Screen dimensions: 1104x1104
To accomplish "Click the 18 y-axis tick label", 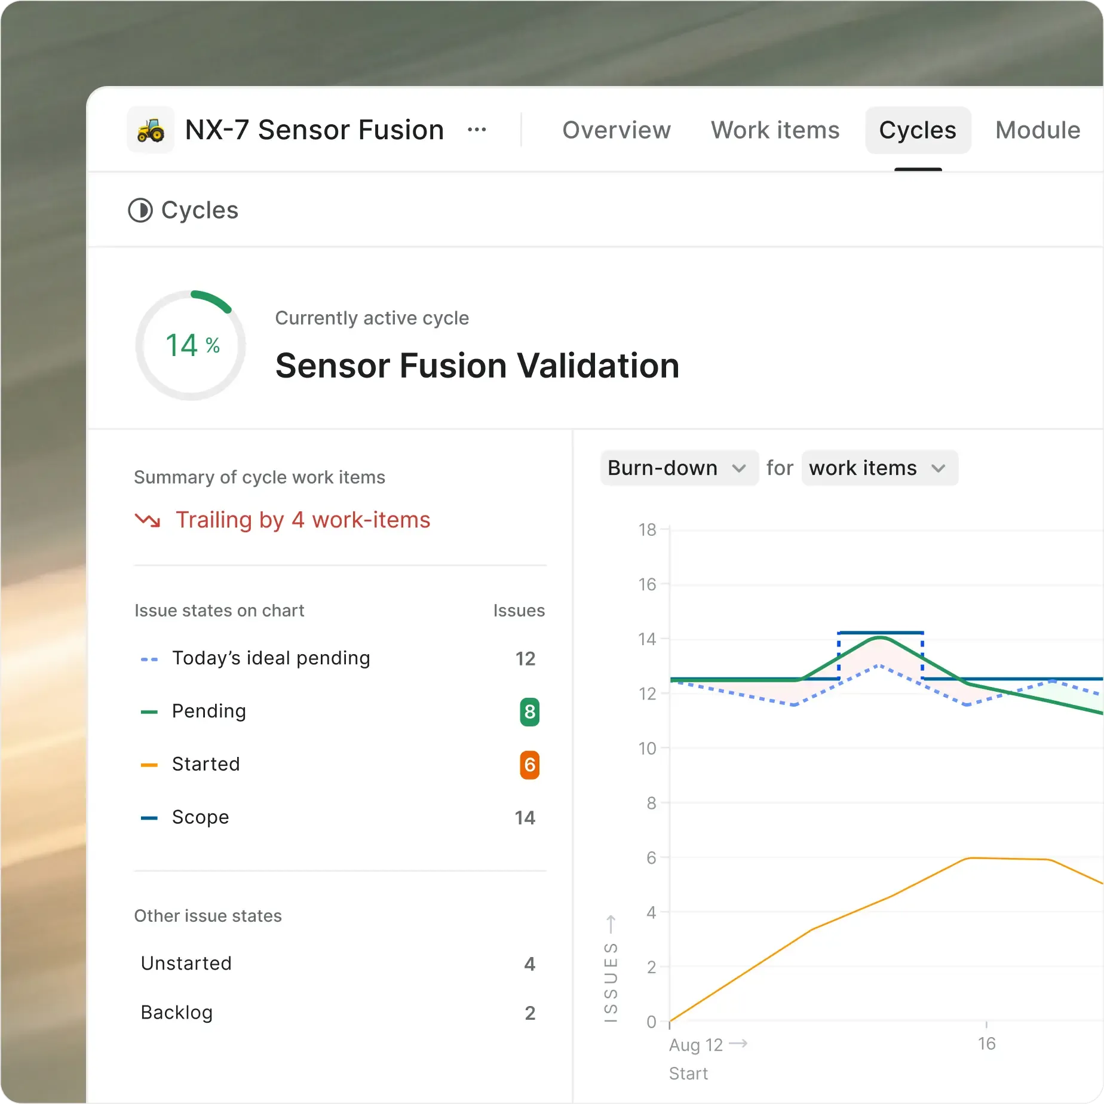I will 647,530.
